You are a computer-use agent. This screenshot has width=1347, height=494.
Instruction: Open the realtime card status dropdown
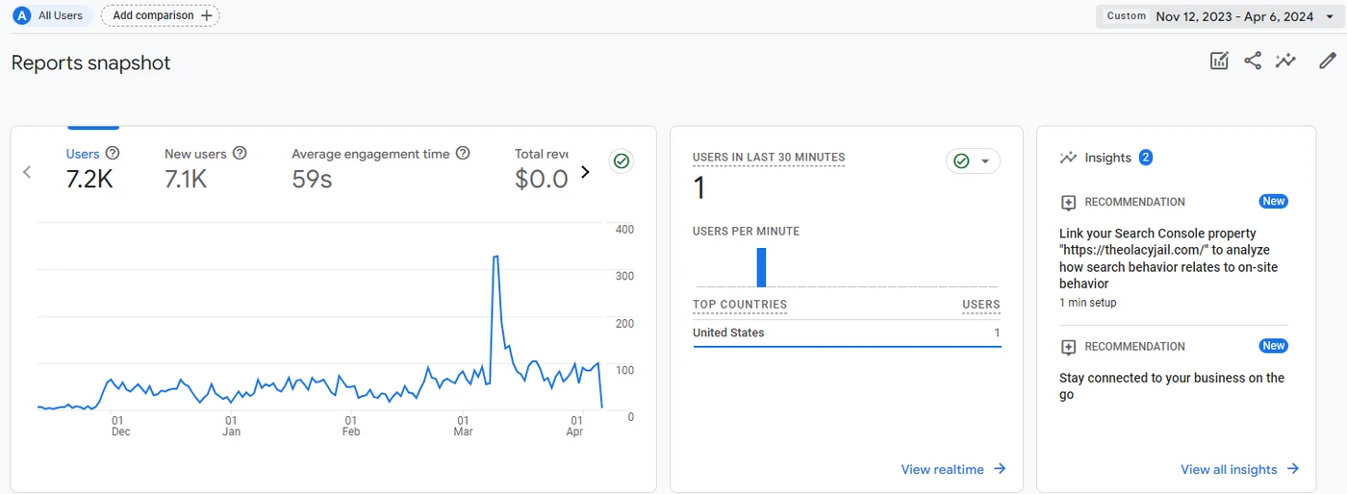[973, 161]
